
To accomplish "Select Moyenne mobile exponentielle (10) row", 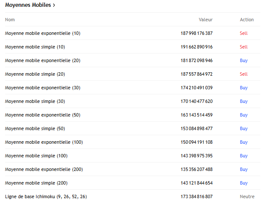I will click(133, 33).
